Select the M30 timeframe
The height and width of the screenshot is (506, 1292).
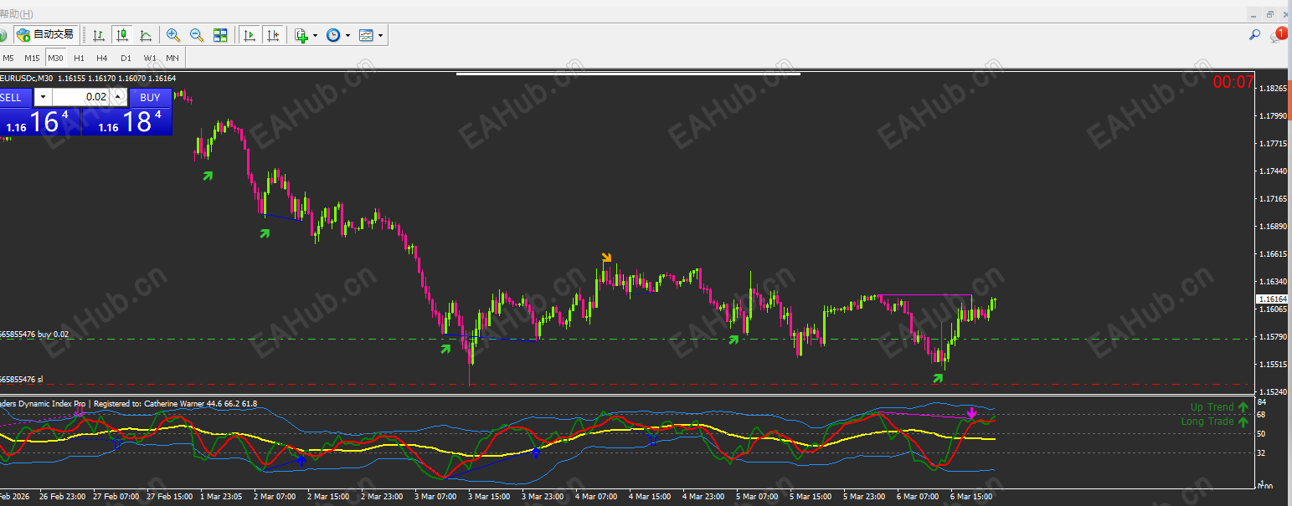tap(55, 58)
